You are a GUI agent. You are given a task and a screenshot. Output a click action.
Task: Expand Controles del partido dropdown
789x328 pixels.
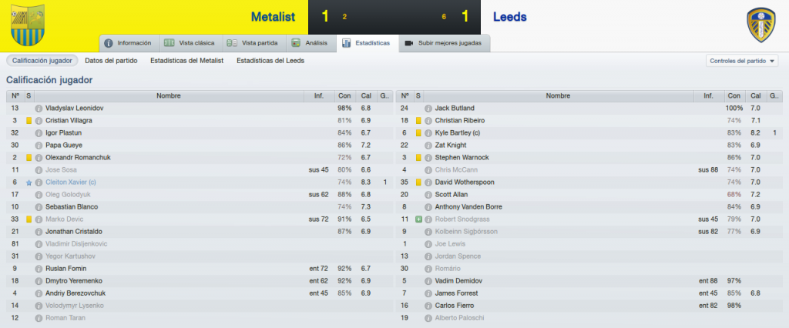[x=742, y=61]
